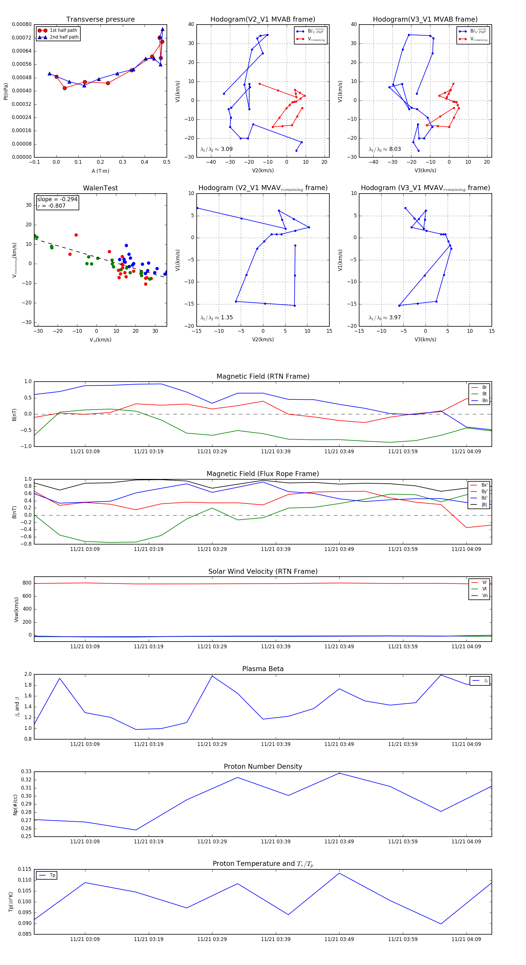Click the 'A (T·m)' x-axis label
This screenshot has height=965, width=526.
100,171
